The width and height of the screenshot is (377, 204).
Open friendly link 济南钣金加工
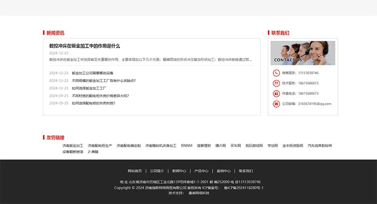(x=73, y=146)
